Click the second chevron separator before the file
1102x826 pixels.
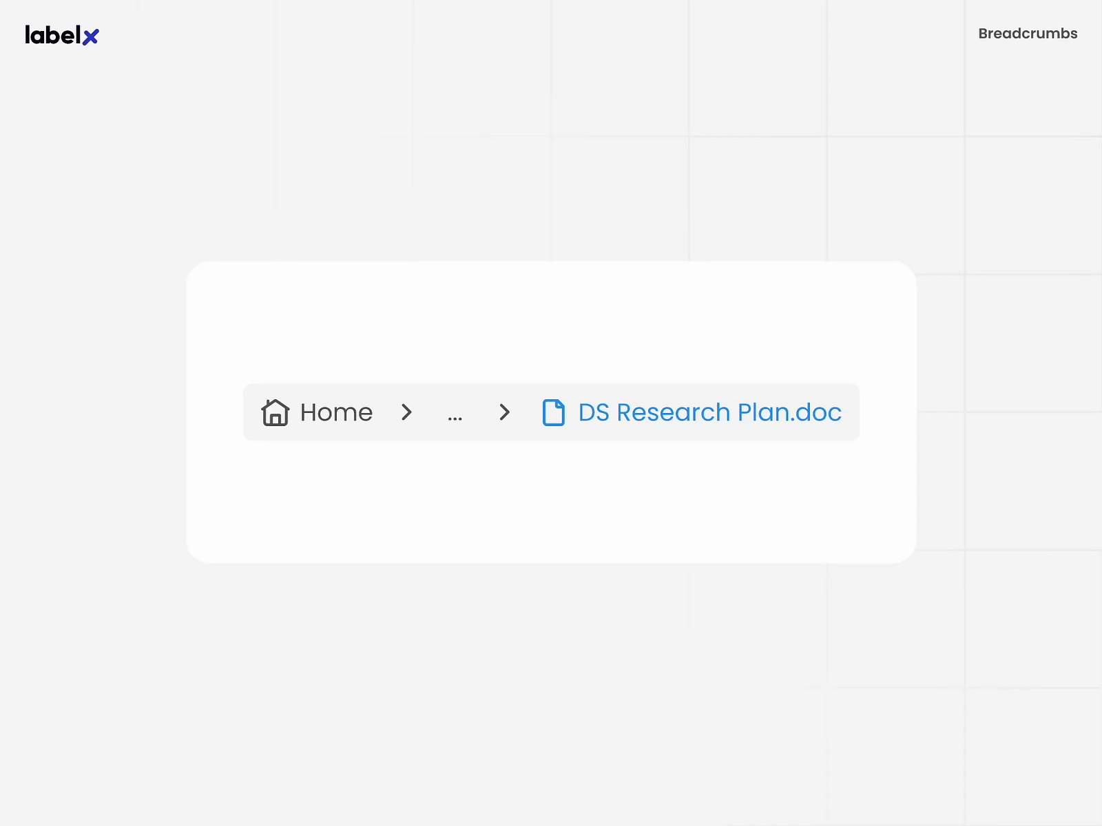coord(505,412)
